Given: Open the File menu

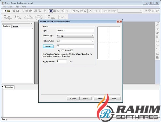Looking at the screenshot, I should [x=4, y=7].
